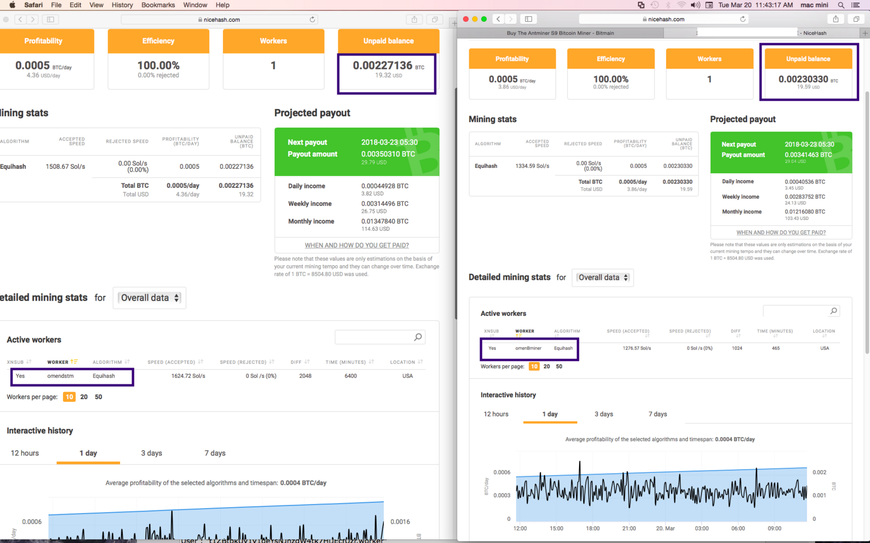The height and width of the screenshot is (543, 870).
Task: Open Spotlight search in menu bar
Action: pyautogui.click(x=841, y=5)
